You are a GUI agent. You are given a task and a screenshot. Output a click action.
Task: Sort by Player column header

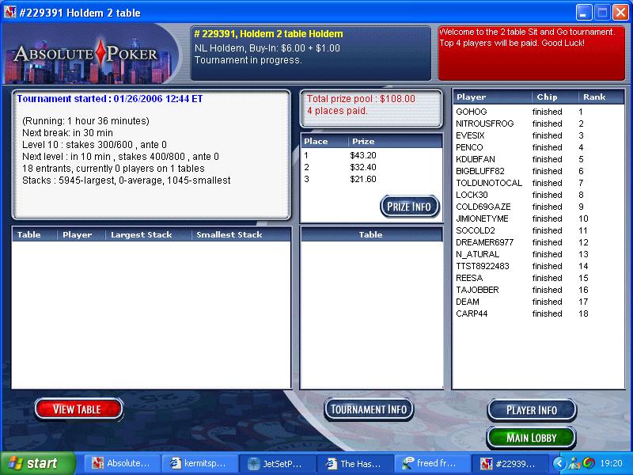click(491, 97)
